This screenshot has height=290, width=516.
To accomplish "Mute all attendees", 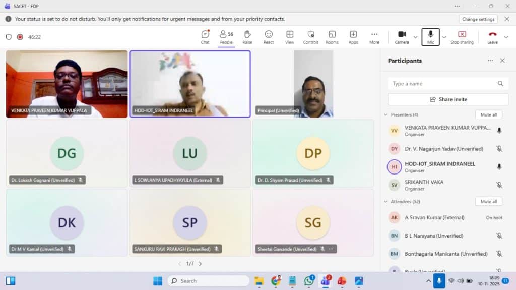I will 489,201.
